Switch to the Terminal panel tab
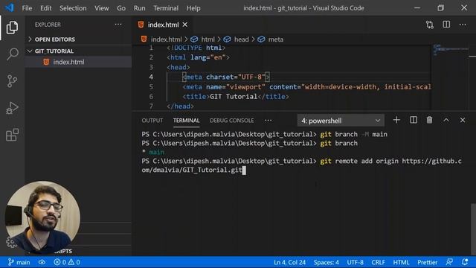 (x=186, y=121)
